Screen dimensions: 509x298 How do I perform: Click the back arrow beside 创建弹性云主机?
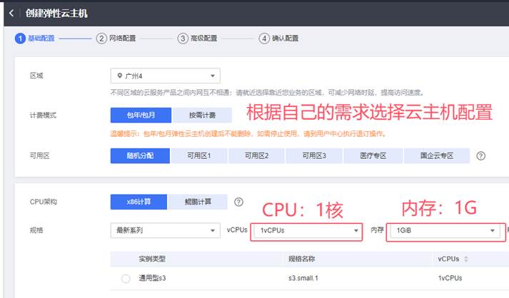click(x=11, y=14)
